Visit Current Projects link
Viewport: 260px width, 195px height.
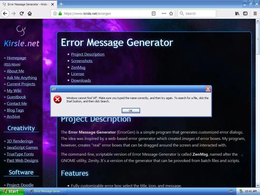point(21,84)
